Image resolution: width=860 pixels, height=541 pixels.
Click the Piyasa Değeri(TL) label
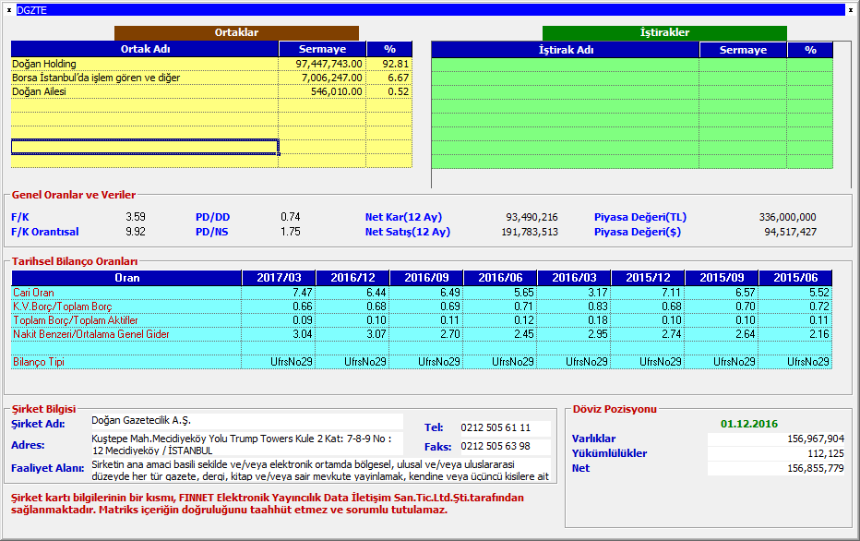coord(640,217)
